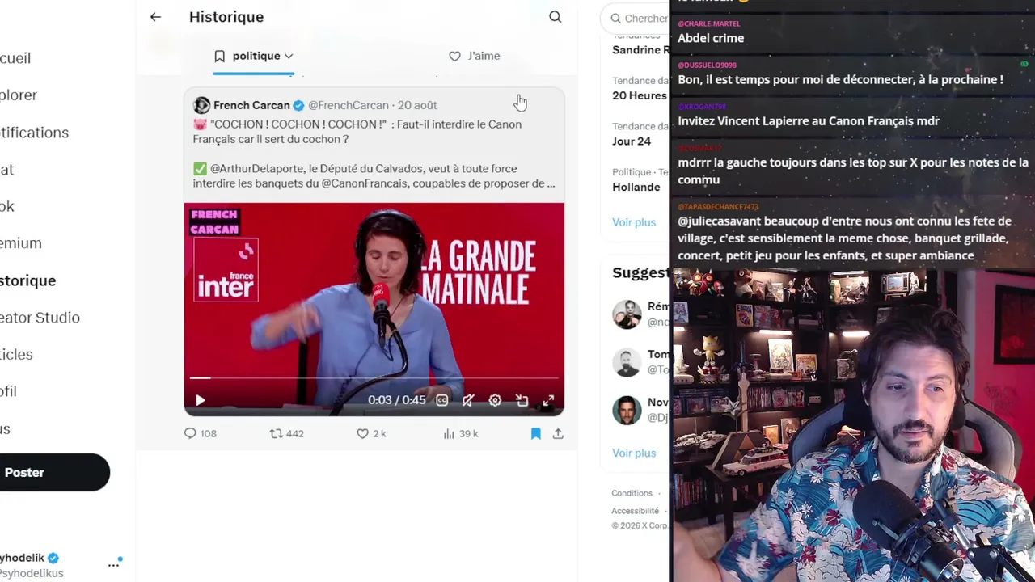Expand the politique folder dropdown chevron
The image size is (1035, 582).
tap(289, 56)
